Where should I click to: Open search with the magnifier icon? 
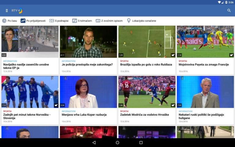pos(229,11)
